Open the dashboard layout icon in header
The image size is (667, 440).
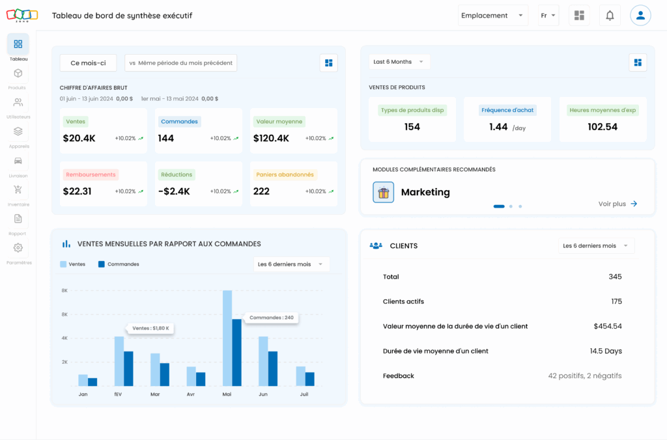point(579,16)
